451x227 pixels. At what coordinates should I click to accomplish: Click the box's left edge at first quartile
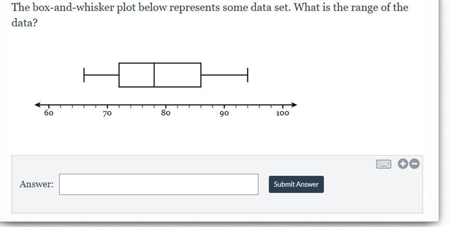(119, 75)
